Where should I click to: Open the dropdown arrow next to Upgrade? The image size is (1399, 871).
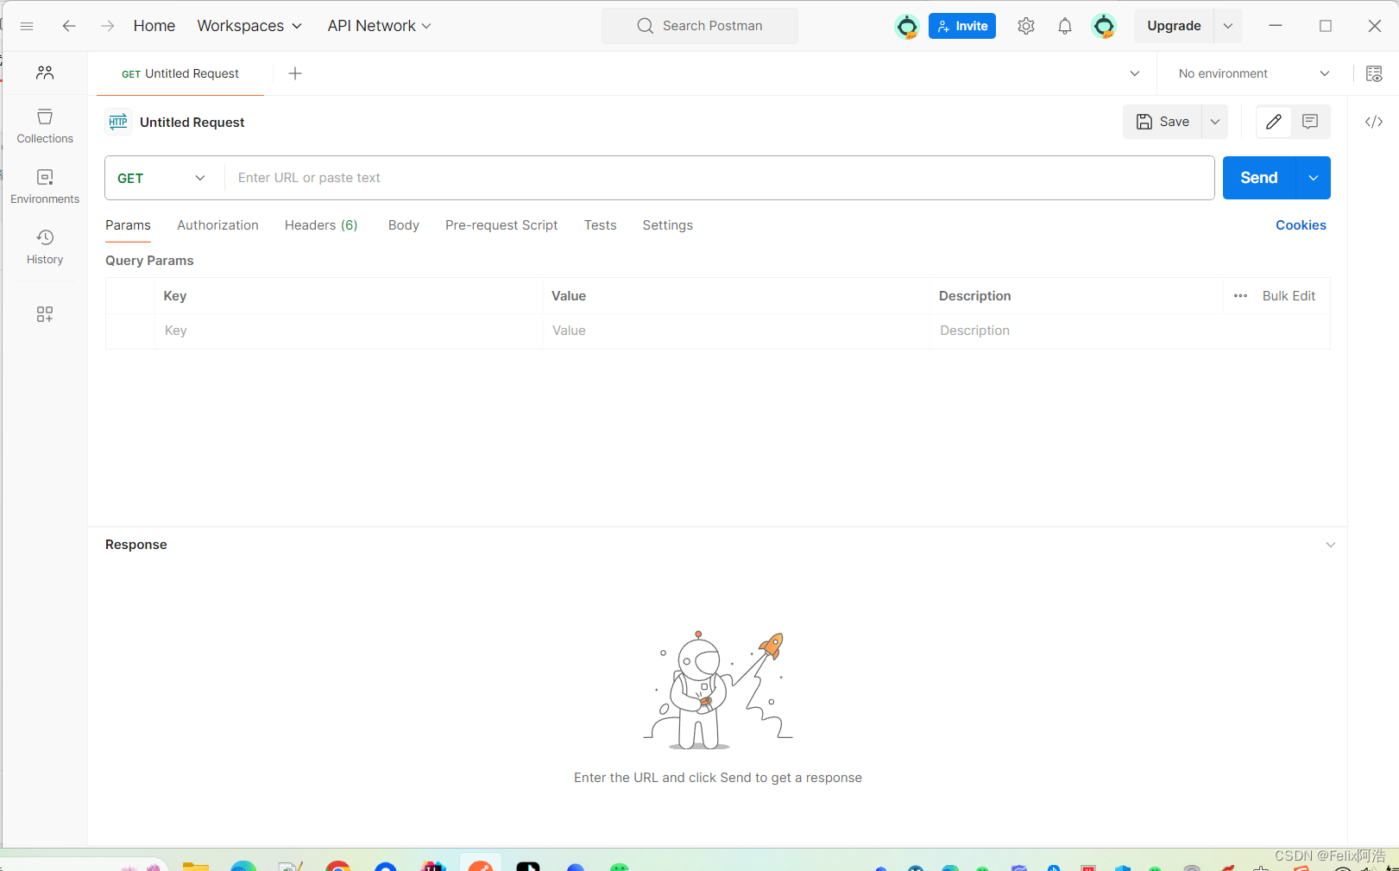click(1228, 26)
